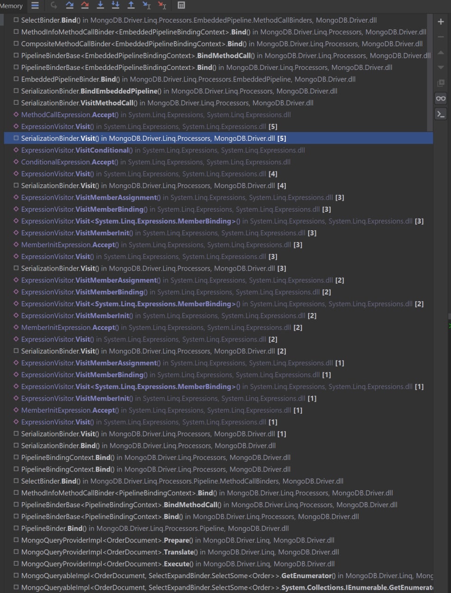Select the PipelineBinder.Bind() frame
Screen dimensions: 451x593
pos(218,529)
